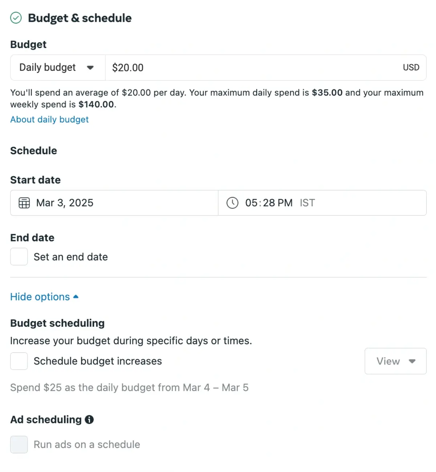Tick the Schedule budget increases checkbox
This screenshot has height=472, width=436.
[x=19, y=361]
